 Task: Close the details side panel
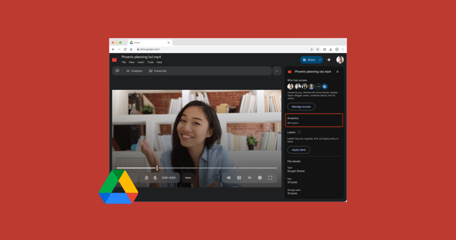(337, 72)
